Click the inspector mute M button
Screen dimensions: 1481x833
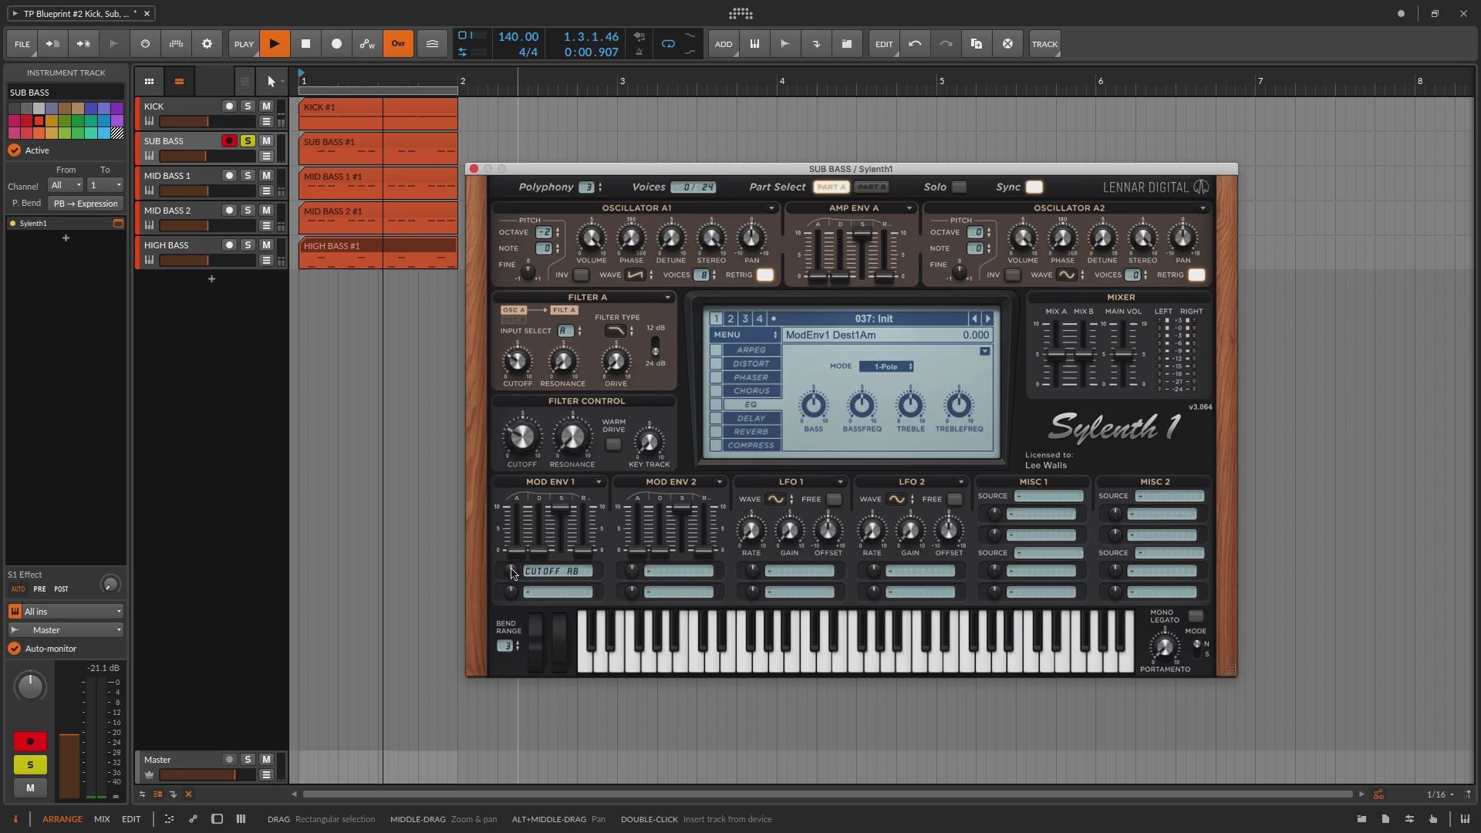coord(30,788)
